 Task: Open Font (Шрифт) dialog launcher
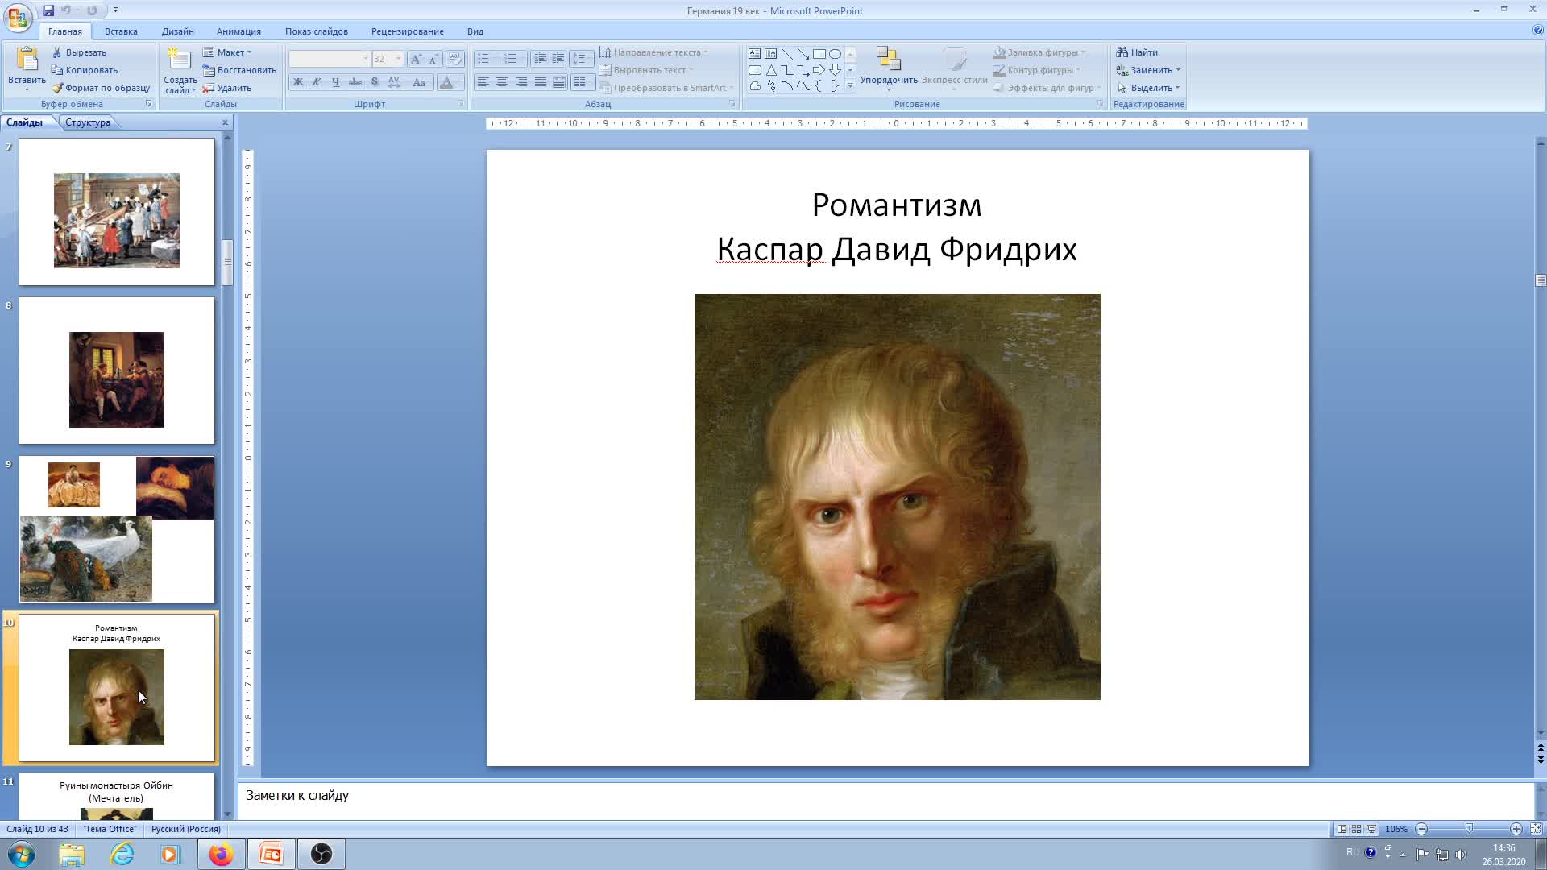(461, 104)
